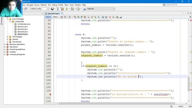Click Find Selection magnifier icon in editor toolbar
192x108 pixels.
click(x=75, y=17)
